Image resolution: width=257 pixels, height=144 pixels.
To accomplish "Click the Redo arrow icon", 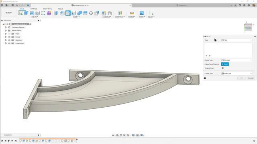I will [x=22, y=5].
